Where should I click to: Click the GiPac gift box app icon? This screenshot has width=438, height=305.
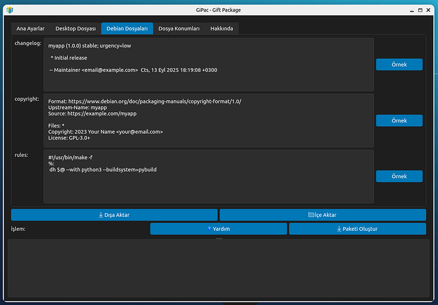click(x=10, y=10)
